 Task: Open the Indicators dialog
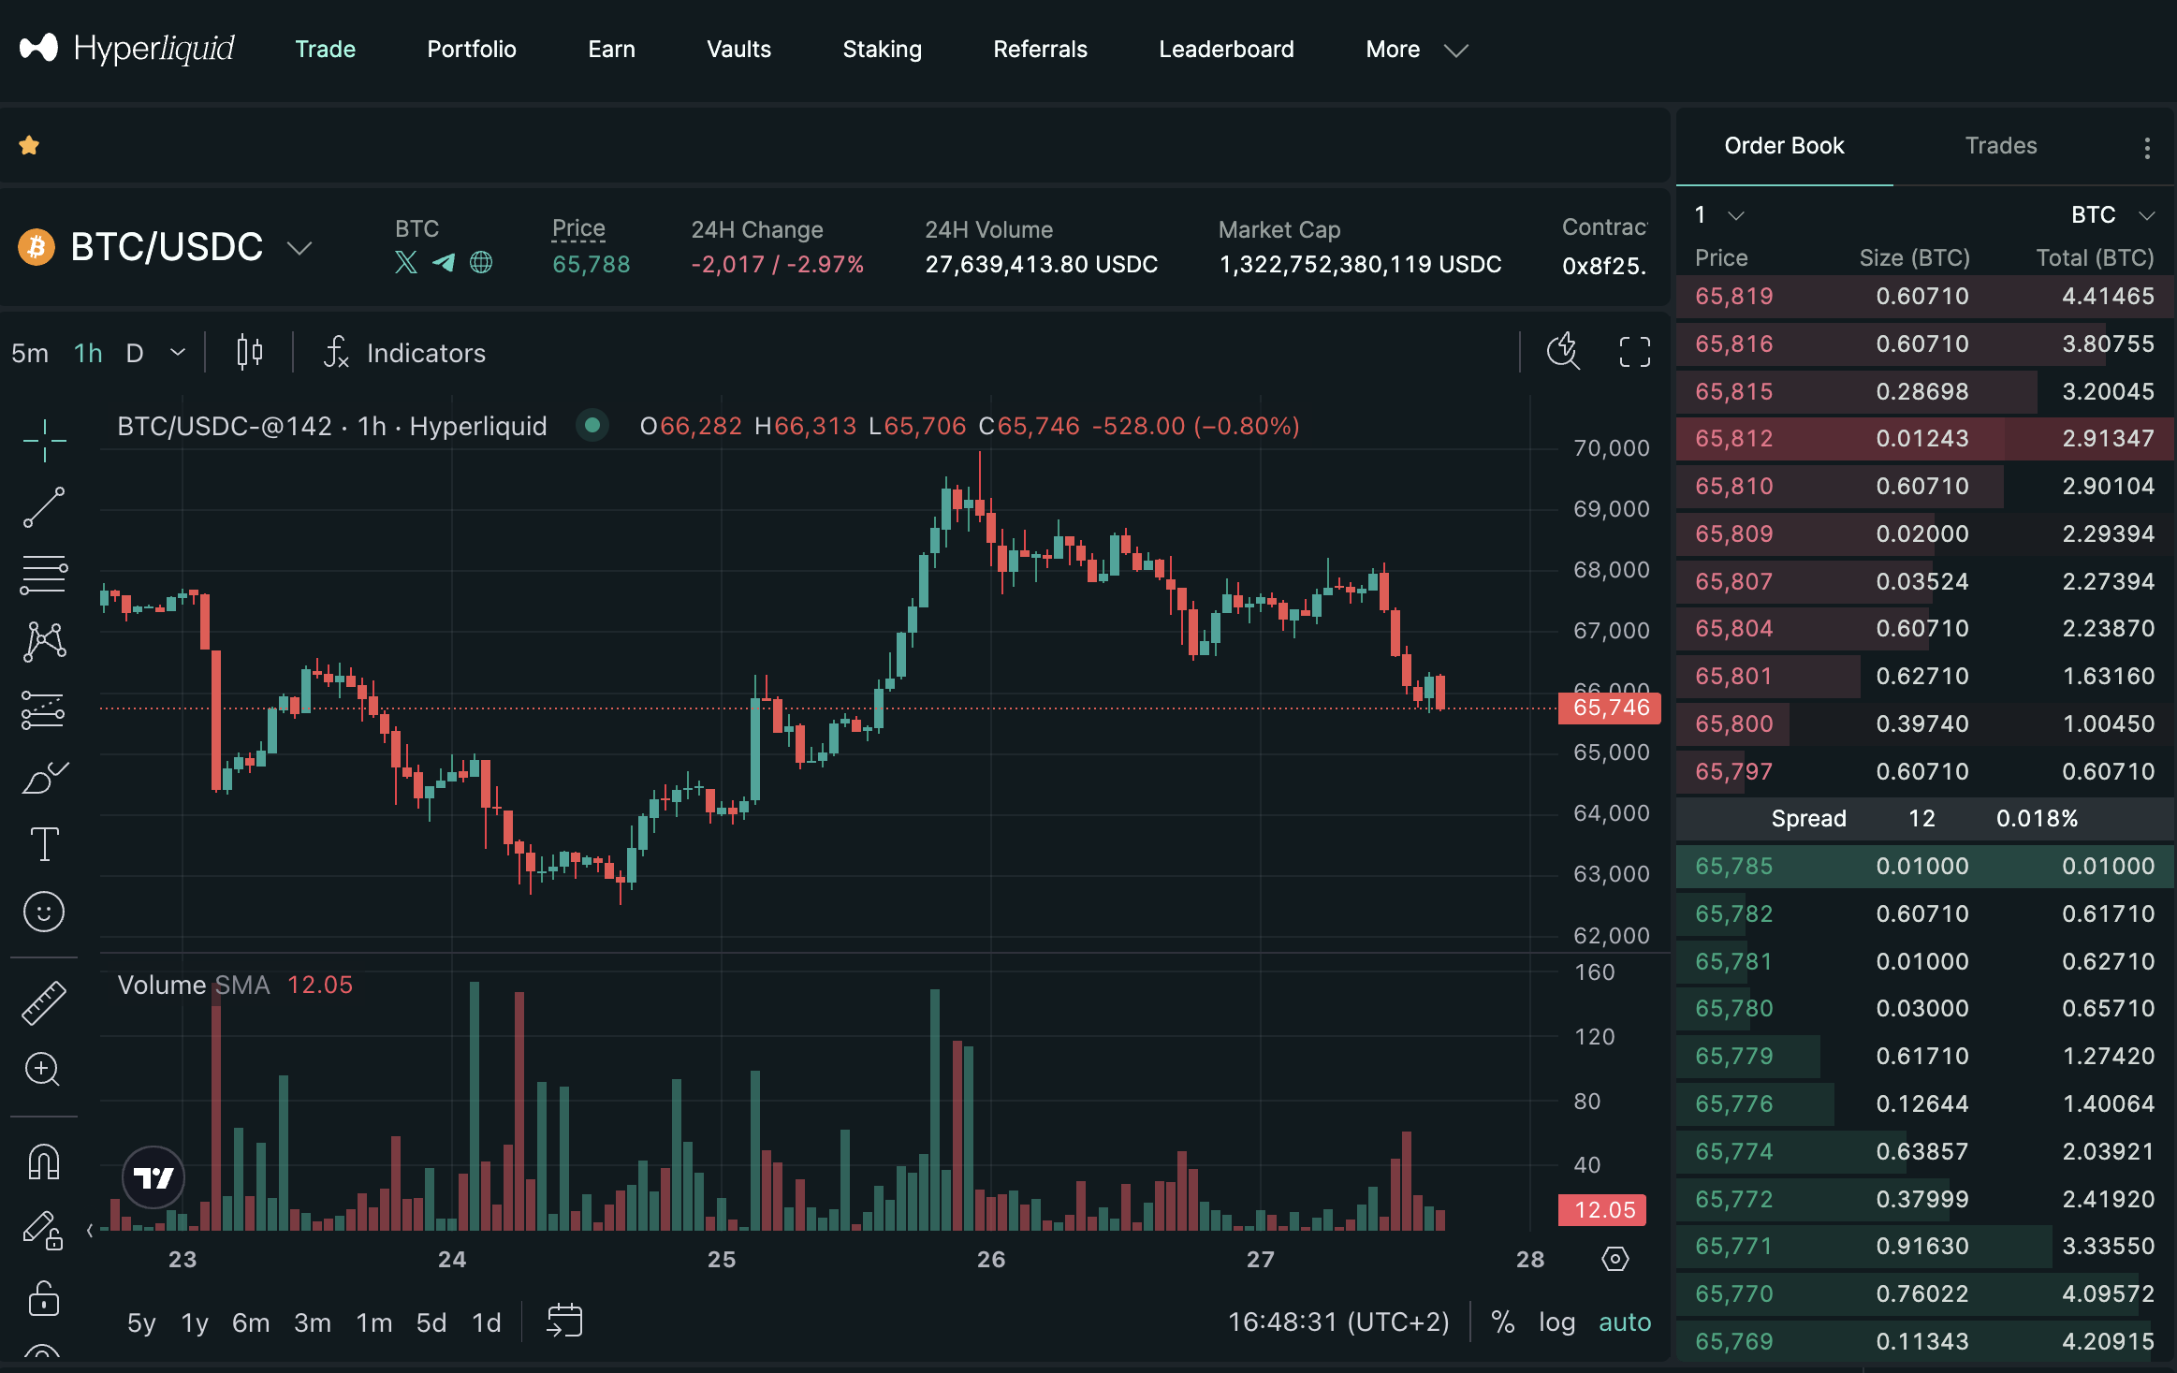click(404, 353)
